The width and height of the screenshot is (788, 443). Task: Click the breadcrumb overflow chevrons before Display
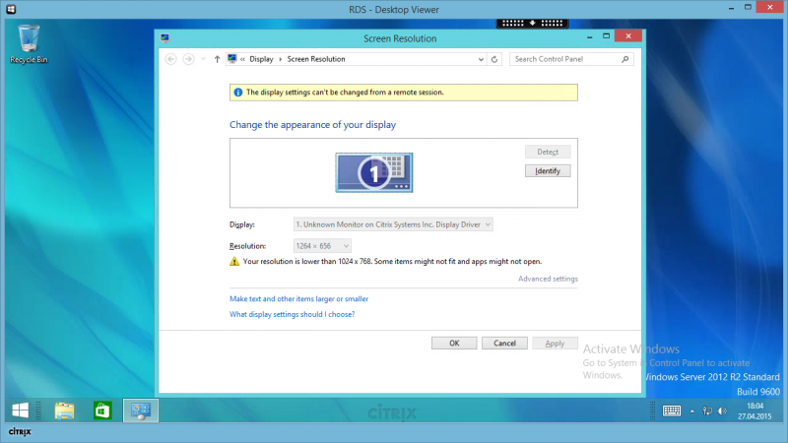(x=242, y=59)
